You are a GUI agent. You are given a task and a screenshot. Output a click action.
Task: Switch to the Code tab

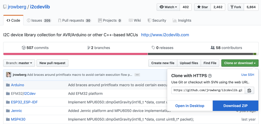13,20
